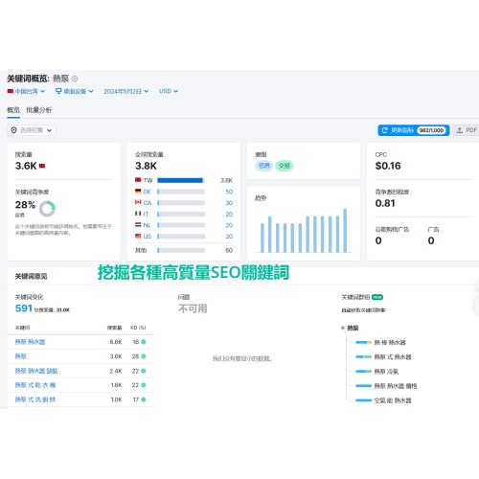The image size is (479, 479).
Task: Click the keyword difficulty donut chart
Action: click(47, 209)
